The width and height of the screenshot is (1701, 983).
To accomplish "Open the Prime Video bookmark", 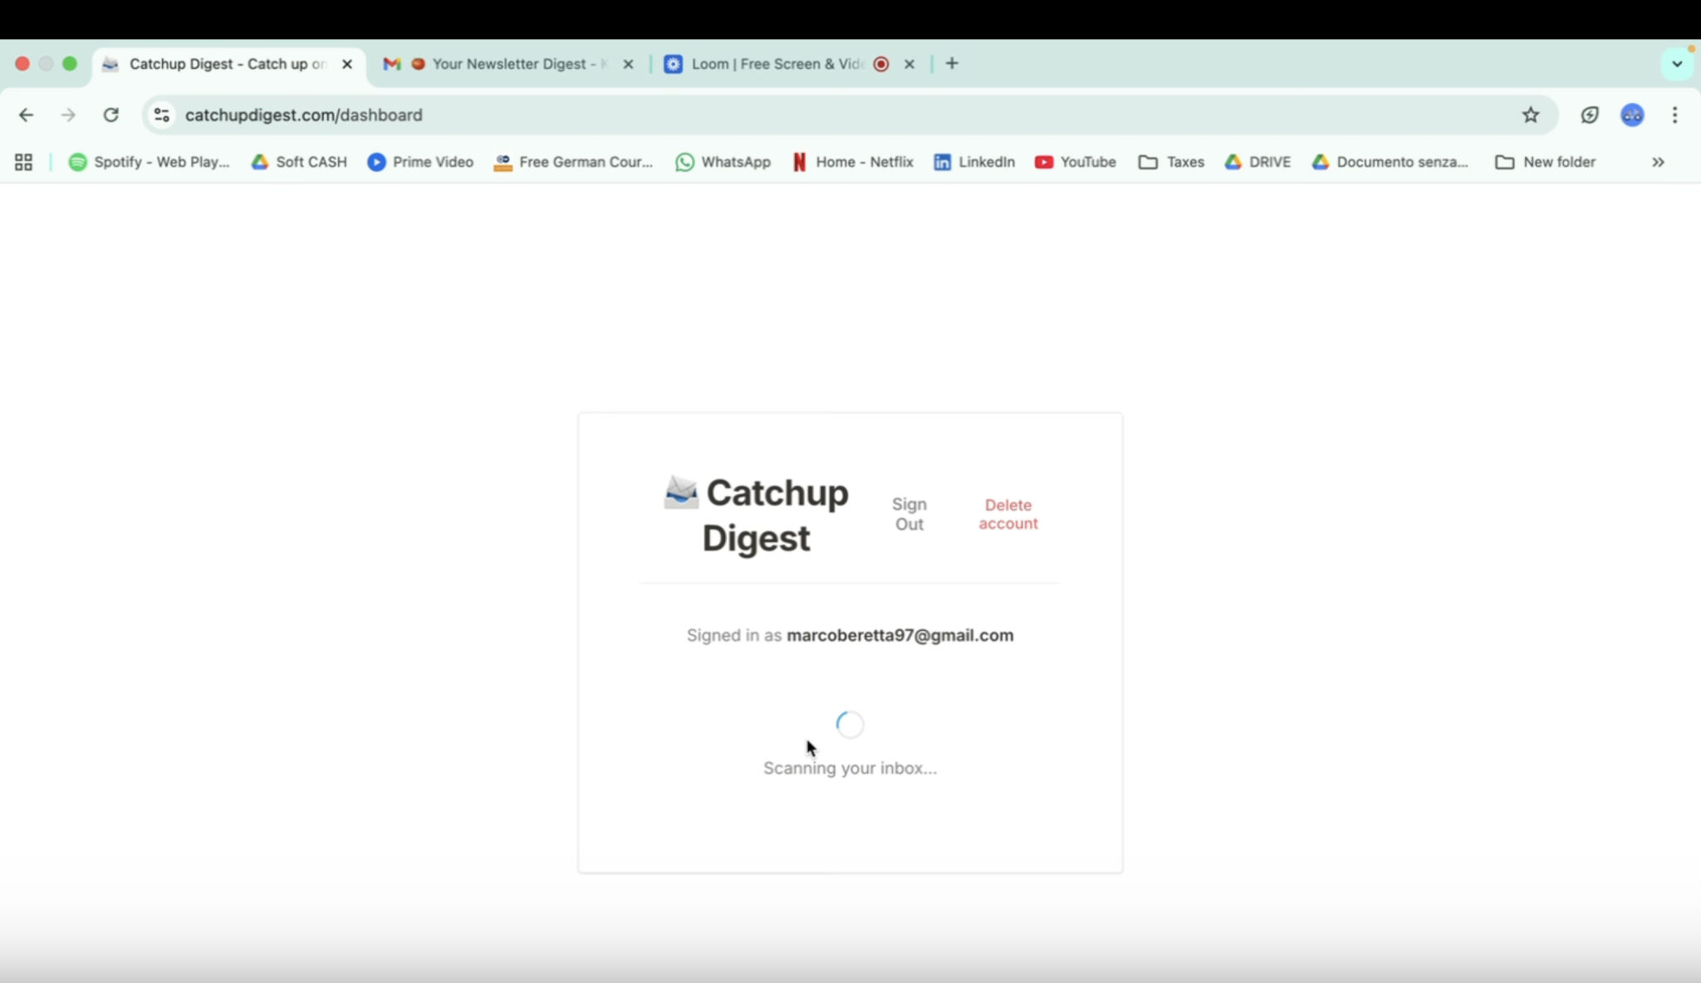I will tap(420, 162).
